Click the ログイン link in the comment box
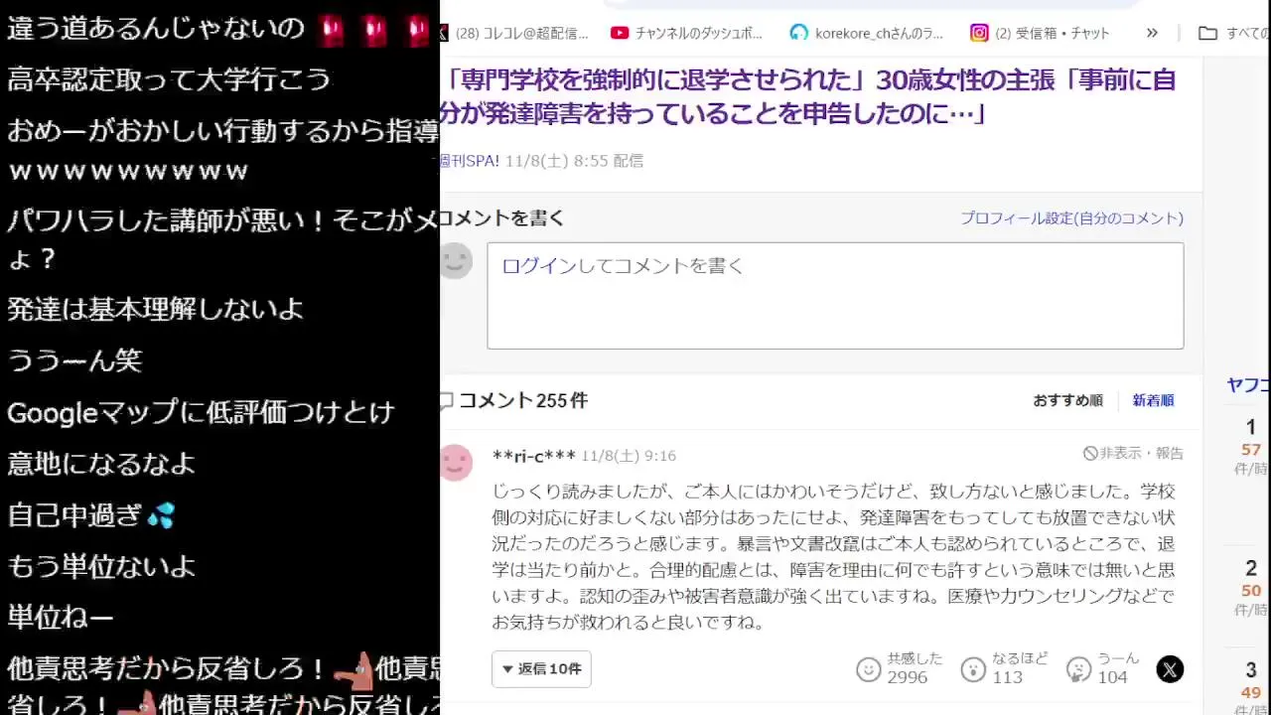This screenshot has height=715, width=1271. point(538,265)
